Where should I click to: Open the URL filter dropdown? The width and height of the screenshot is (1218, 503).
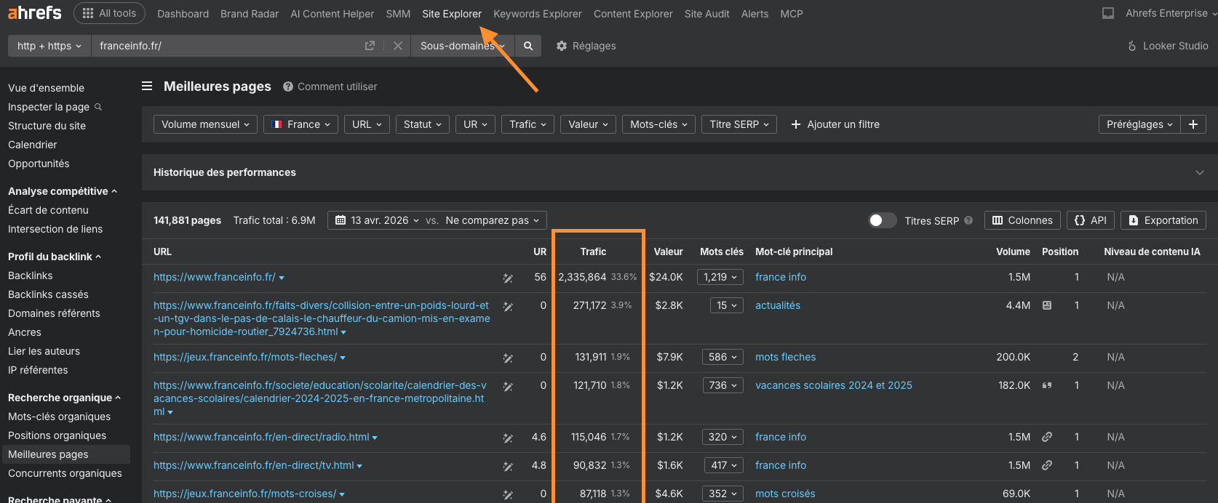pyautogui.click(x=367, y=124)
